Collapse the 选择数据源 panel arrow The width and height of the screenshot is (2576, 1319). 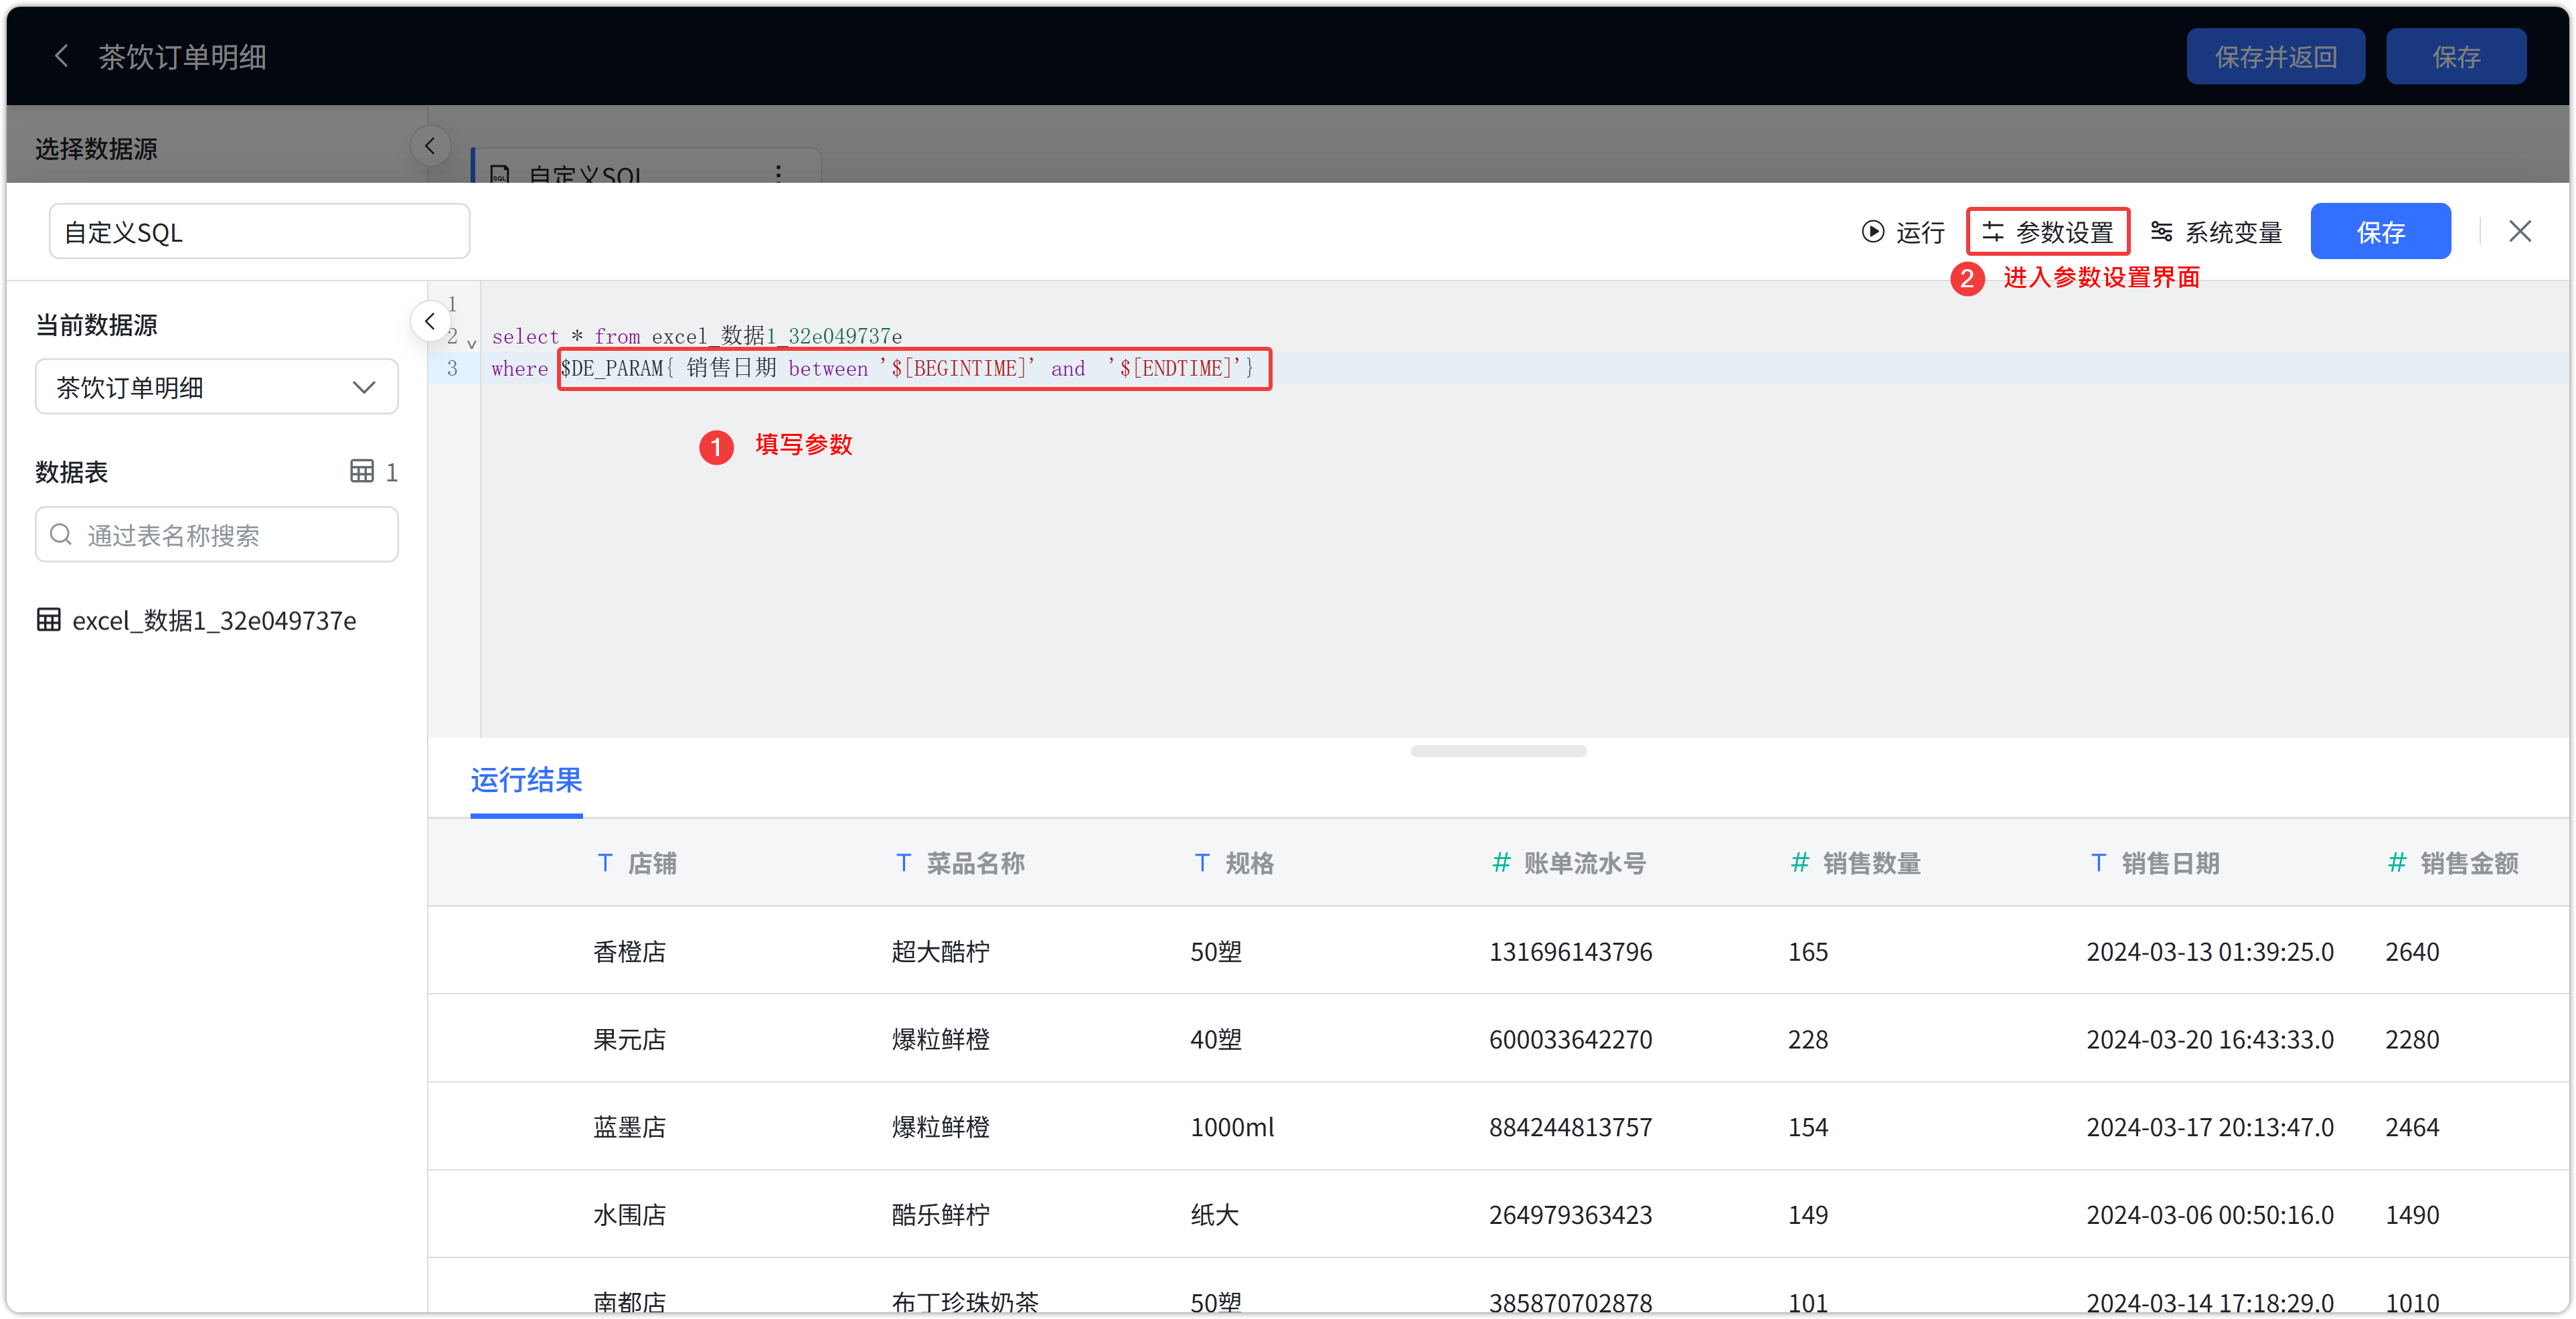pos(430,146)
